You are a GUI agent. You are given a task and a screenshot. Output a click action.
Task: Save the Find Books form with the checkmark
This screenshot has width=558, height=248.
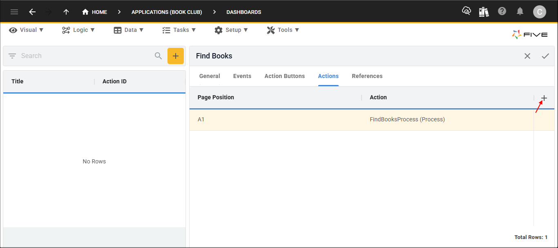click(x=546, y=56)
